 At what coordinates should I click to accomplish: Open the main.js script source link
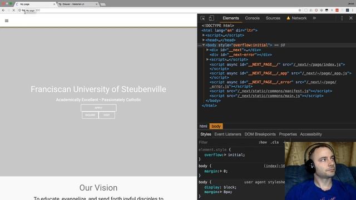pyautogui.click(x=269, y=96)
